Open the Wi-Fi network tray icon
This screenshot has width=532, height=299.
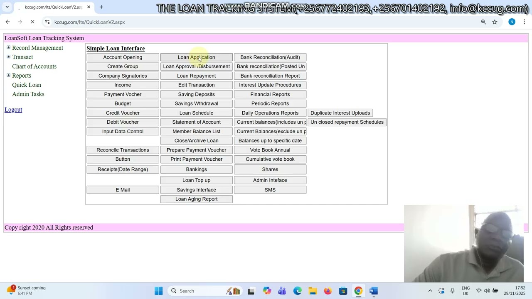479,291
